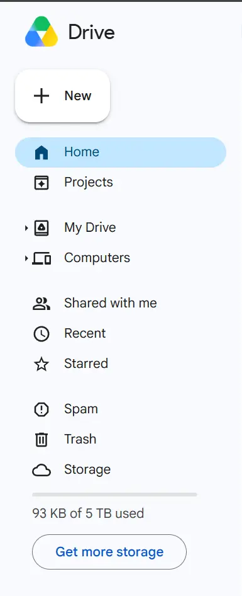Open the Spam warning octagon icon
Image resolution: width=242 pixels, height=596 pixels.
(x=41, y=409)
